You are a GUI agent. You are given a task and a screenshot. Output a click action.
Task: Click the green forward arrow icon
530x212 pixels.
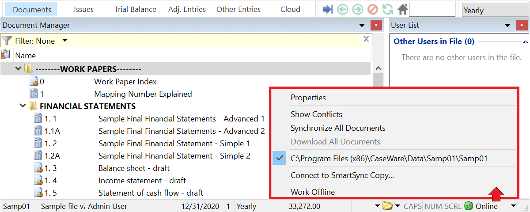click(x=357, y=9)
